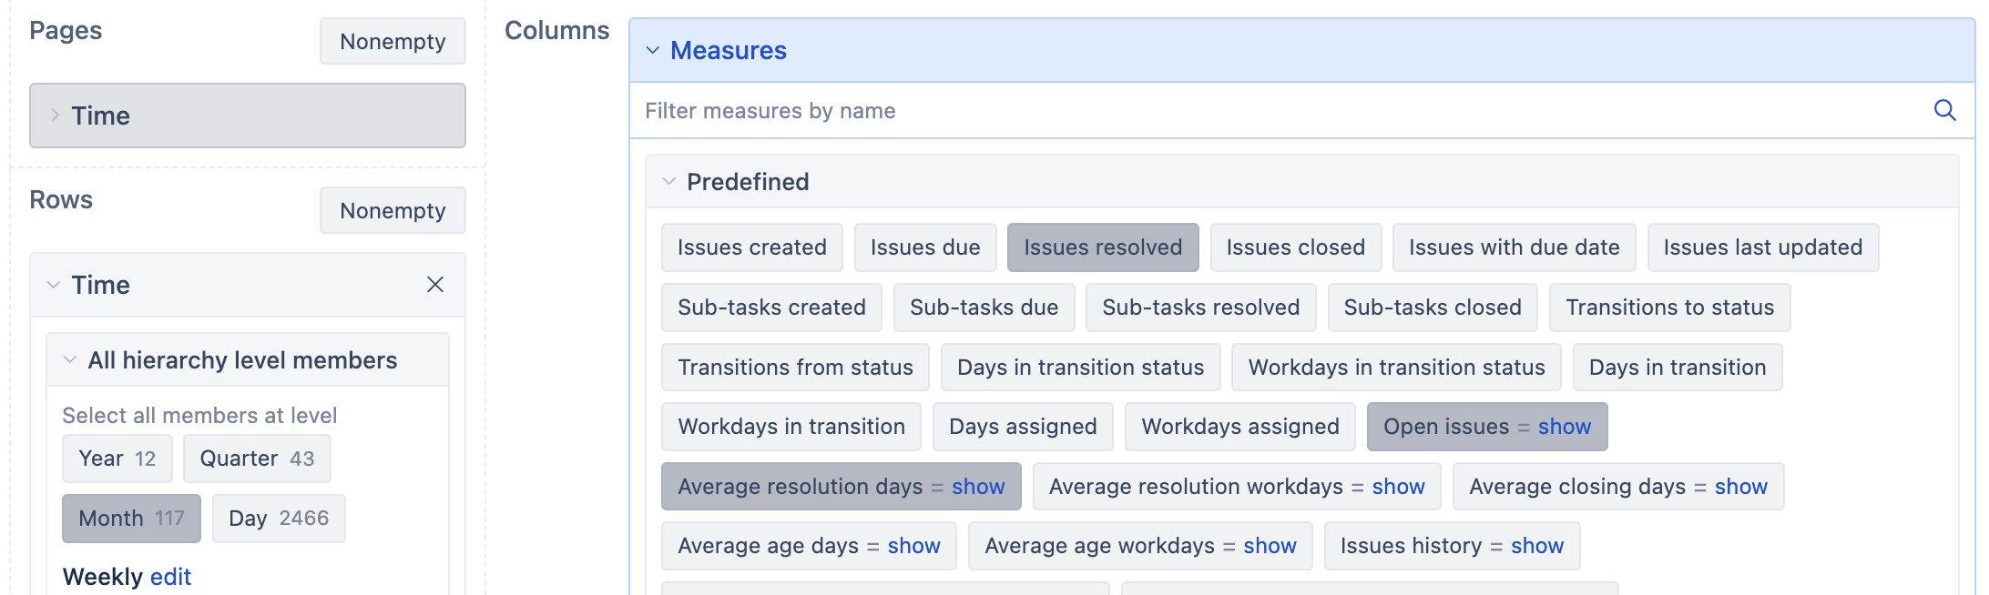Toggle the Open issues measure
Screen dimensions: 1989x595
1446,427
